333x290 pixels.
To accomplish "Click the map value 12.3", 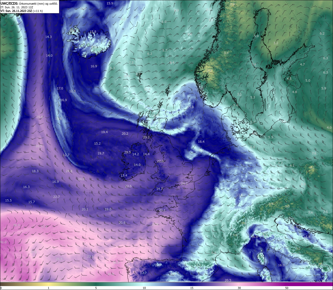I will click(72, 91).
